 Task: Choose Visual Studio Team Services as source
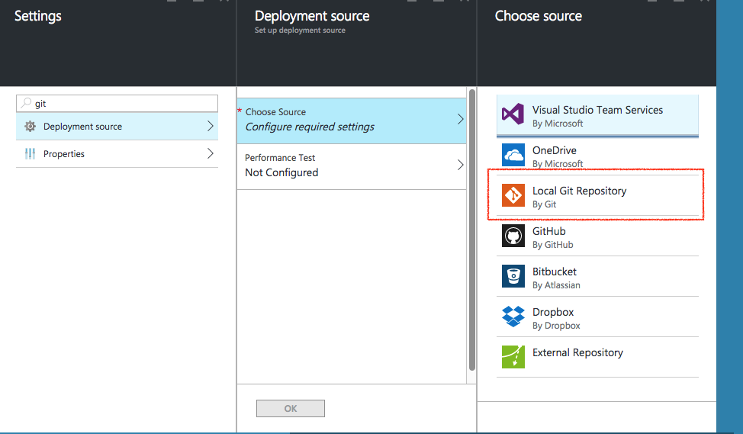[x=597, y=116]
